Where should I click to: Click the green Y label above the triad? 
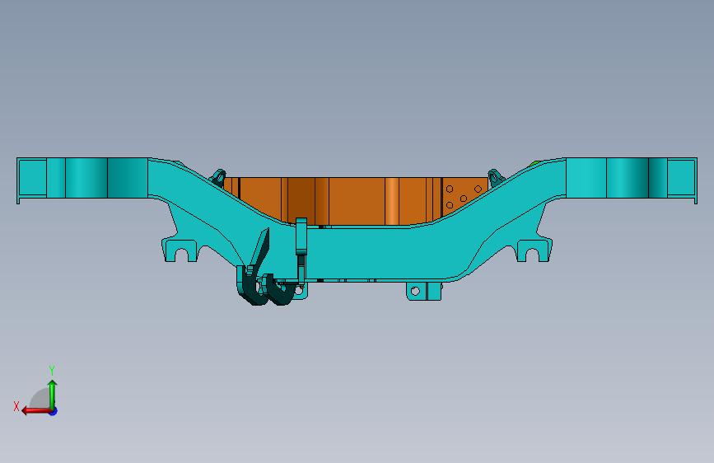pyautogui.click(x=52, y=370)
